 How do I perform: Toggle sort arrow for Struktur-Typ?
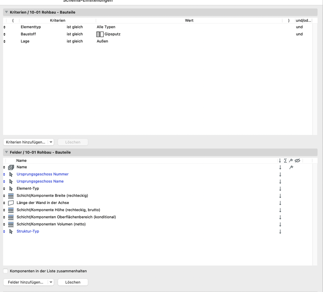pyautogui.click(x=280, y=232)
